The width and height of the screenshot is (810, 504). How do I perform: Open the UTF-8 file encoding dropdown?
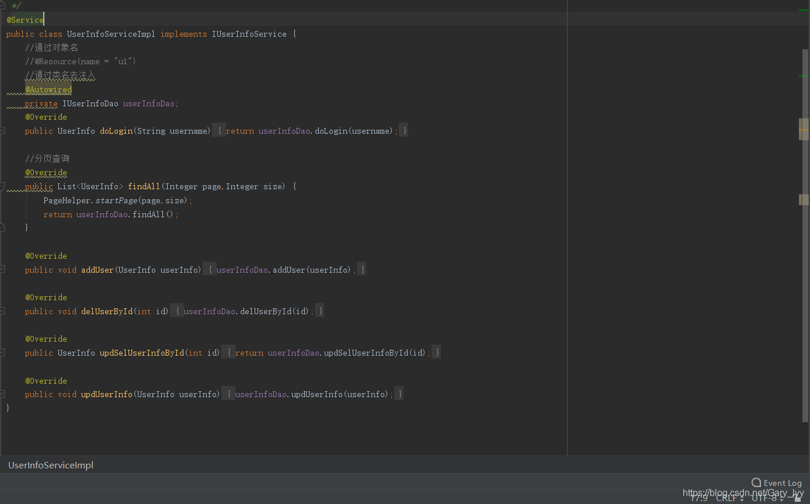coord(768,498)
